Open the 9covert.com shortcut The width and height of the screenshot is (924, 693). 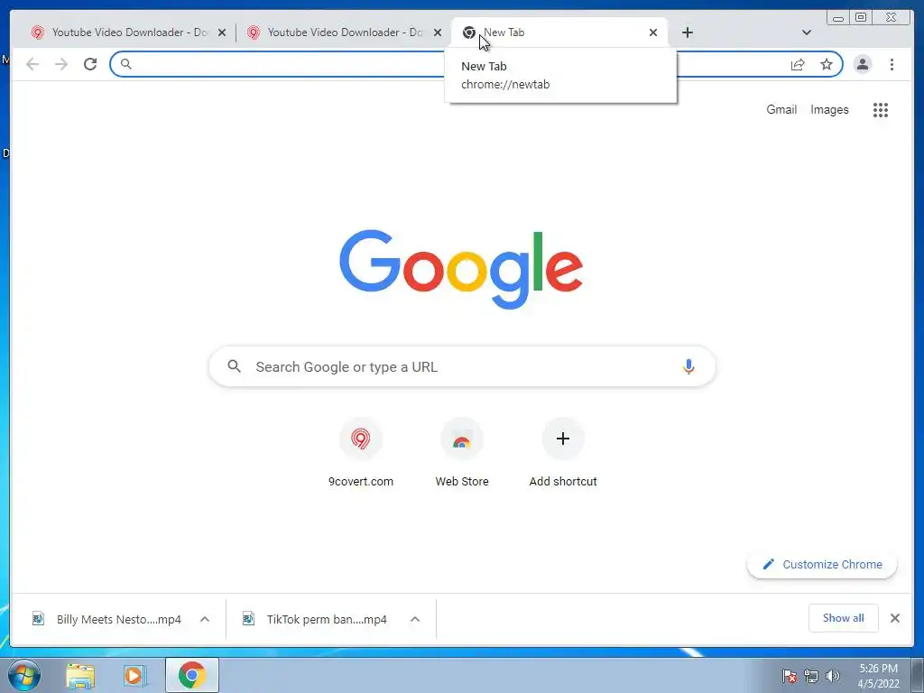tap(361, 453)
